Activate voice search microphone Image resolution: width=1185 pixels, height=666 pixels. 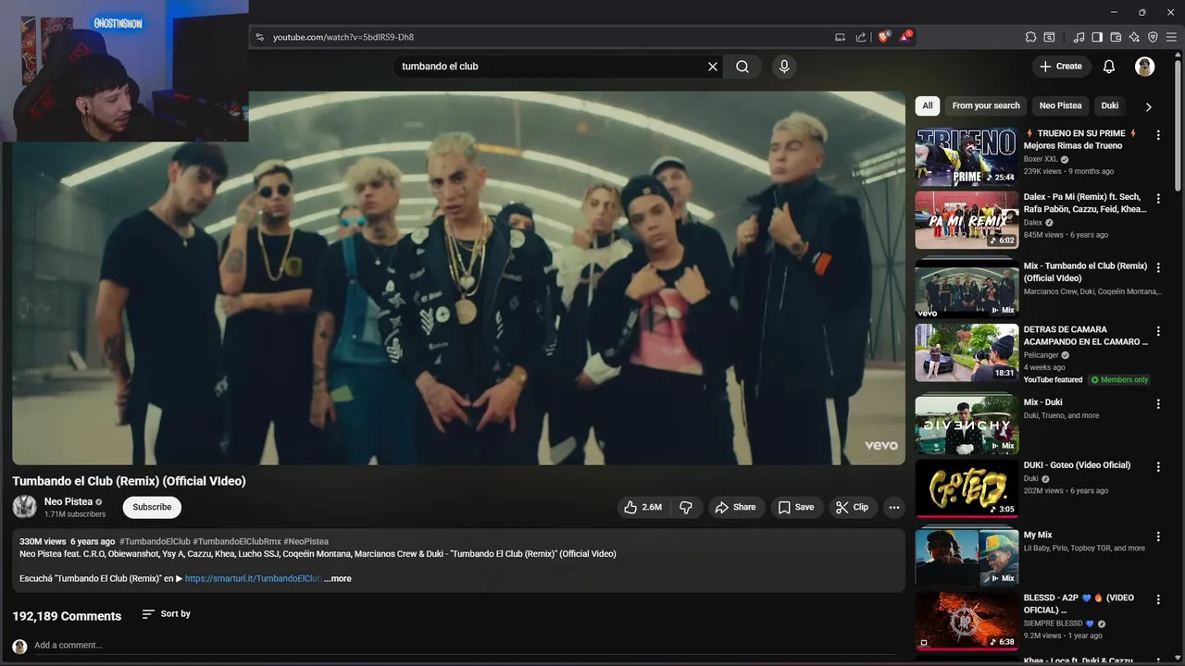click(784, 67)
